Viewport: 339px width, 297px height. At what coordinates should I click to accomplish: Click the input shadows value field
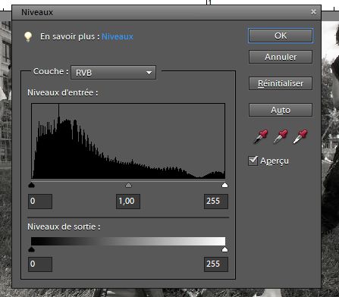(40, 202)
